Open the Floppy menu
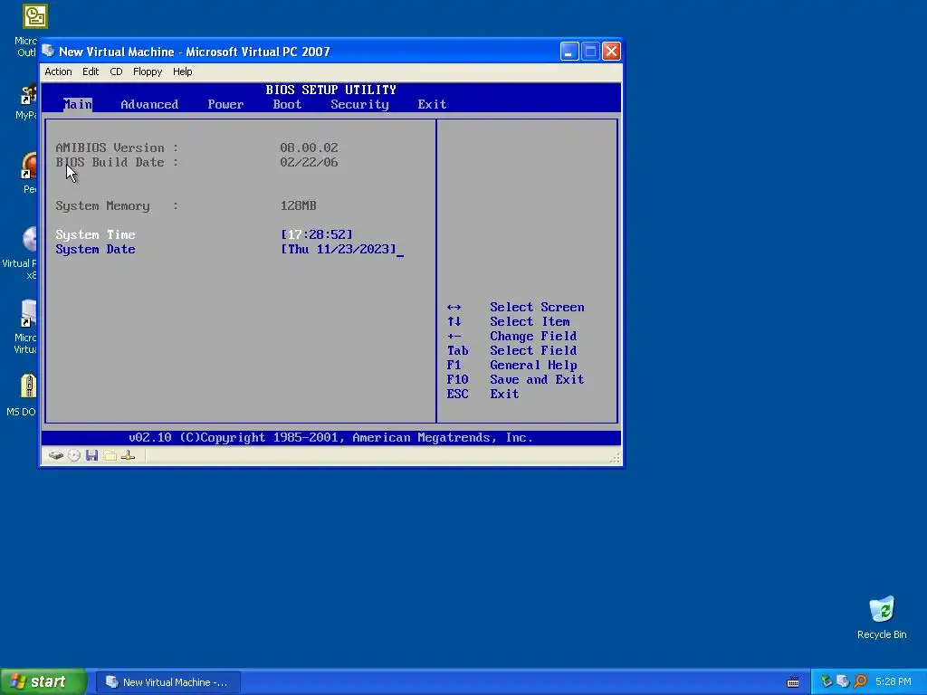The image size is (927, 695). point(148,71)
